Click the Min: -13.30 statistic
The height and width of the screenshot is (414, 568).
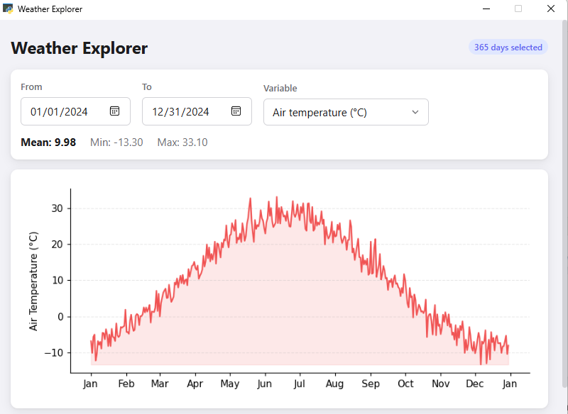pos(116,142)
